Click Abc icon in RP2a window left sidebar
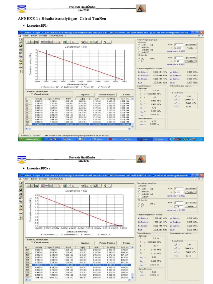The width and height of the screenshot is (213, 284). click(x=21, y=214)
